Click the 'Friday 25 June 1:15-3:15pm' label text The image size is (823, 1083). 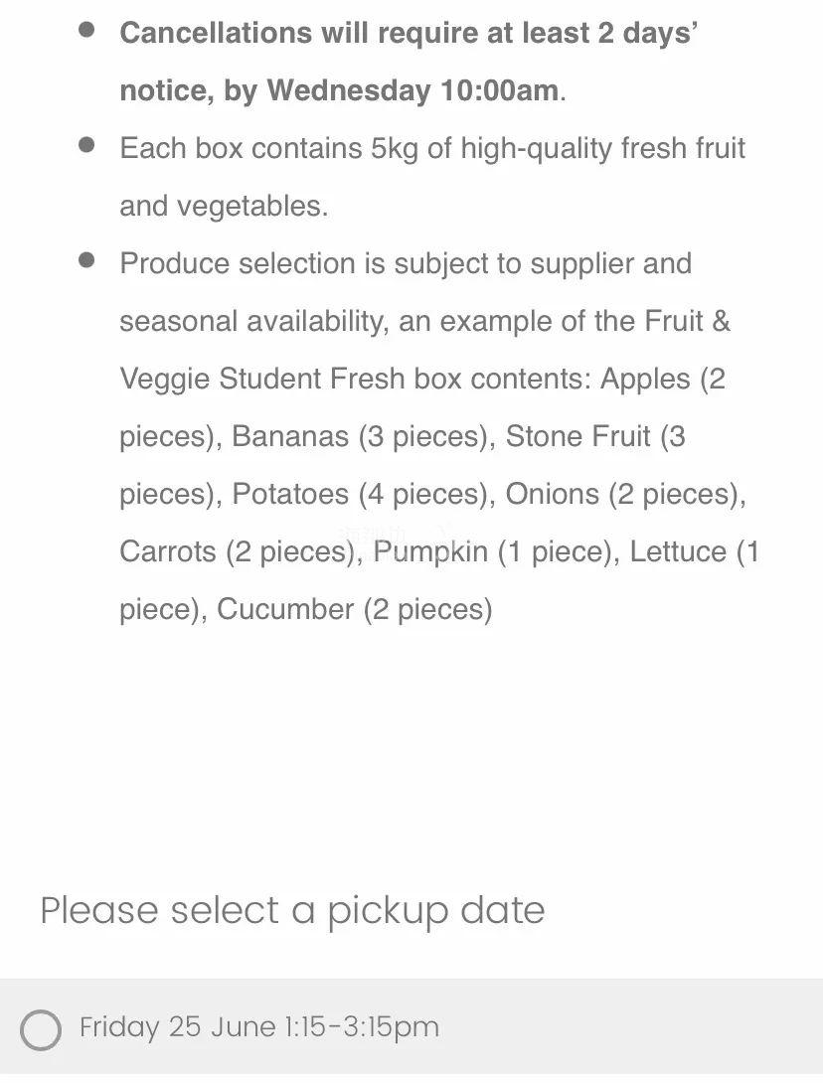pos(258,1027)
